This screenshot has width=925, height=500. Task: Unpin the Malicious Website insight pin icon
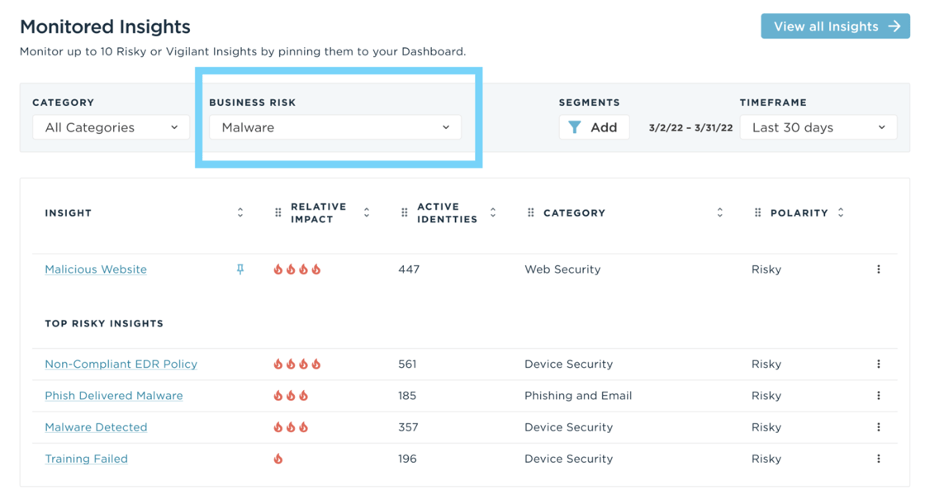pos(240,269)
